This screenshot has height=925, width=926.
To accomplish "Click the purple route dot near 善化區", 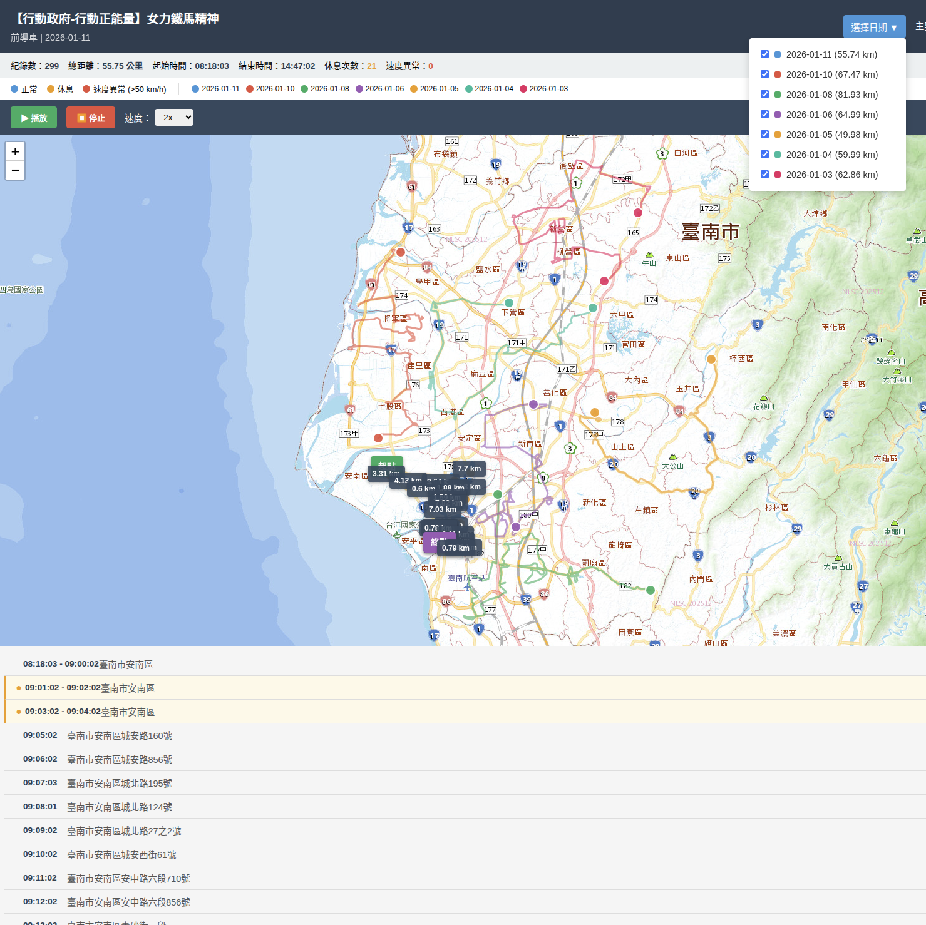I will pyautogui.click(x=533, y=404).
